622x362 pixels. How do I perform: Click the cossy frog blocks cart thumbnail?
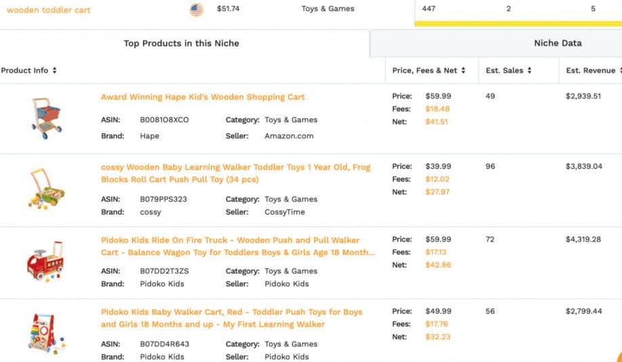click(x=46, y=188)
